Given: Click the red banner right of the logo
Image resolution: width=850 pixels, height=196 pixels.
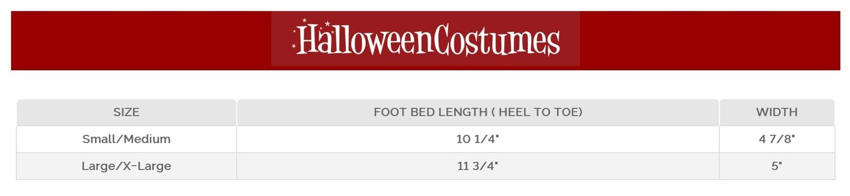Looking at the screenshot, I should point(709,40).
